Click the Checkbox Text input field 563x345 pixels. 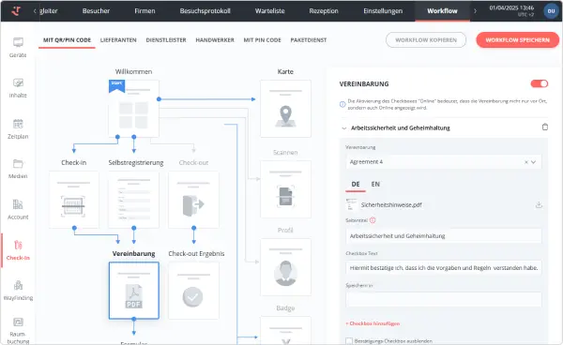coord(444,268)
